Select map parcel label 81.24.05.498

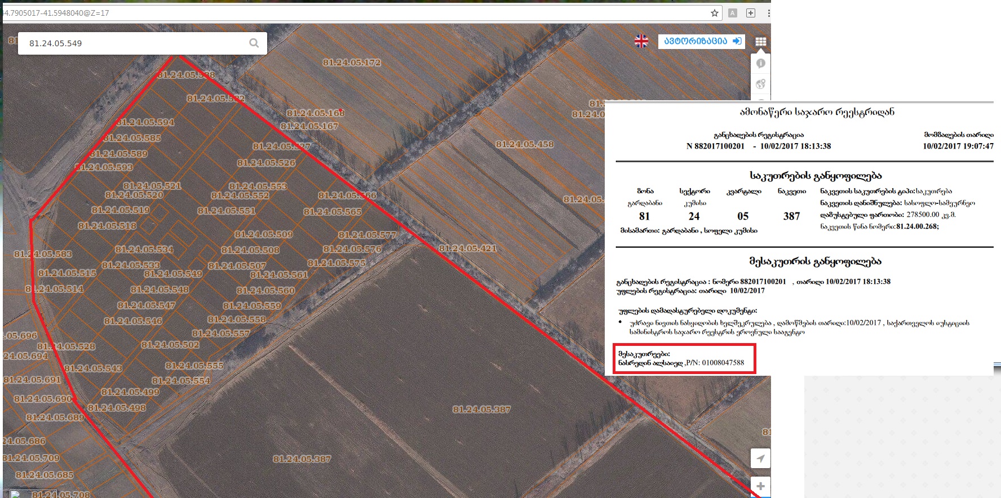pos(117,408)
